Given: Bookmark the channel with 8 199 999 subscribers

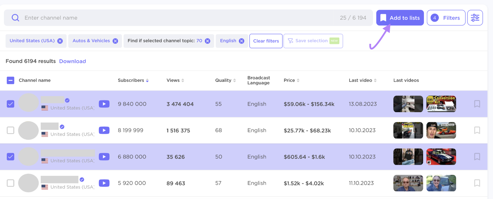Looking at the screenshot, I should (477, 130).
